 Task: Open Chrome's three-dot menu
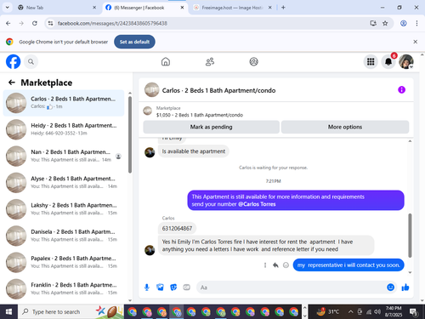pos(416,23)
